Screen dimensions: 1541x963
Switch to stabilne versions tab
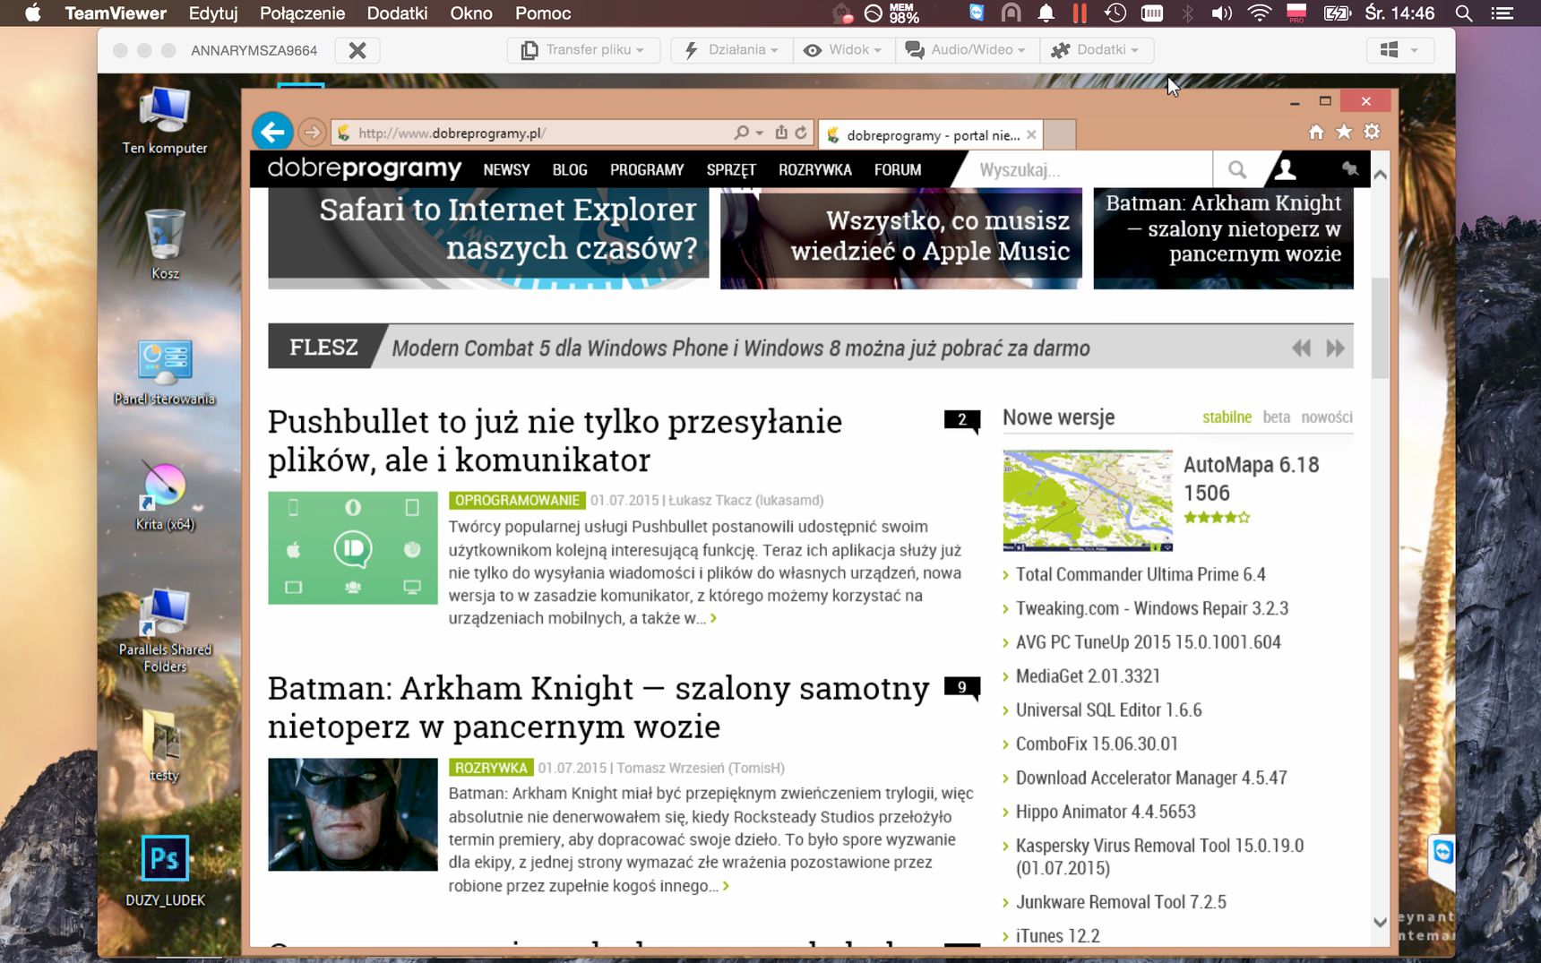pyautogui.click(x=1227, y=417)
